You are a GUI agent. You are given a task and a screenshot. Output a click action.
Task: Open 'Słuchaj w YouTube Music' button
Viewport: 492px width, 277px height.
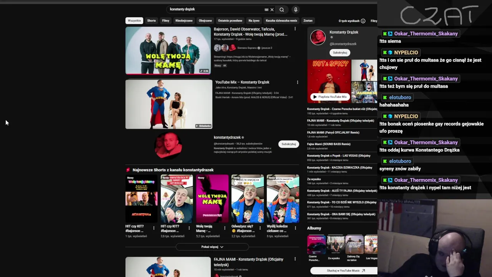coord(343,270)
